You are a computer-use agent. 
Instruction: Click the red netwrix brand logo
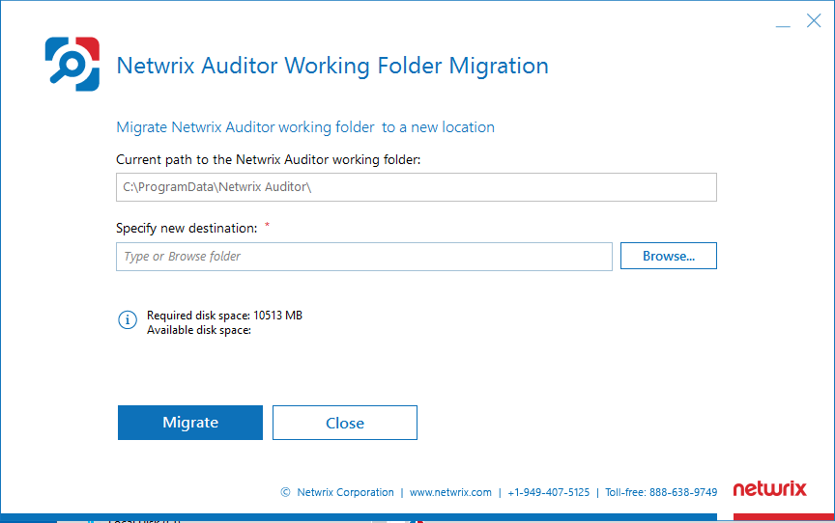pyautogui.click(x=769, y=489)
